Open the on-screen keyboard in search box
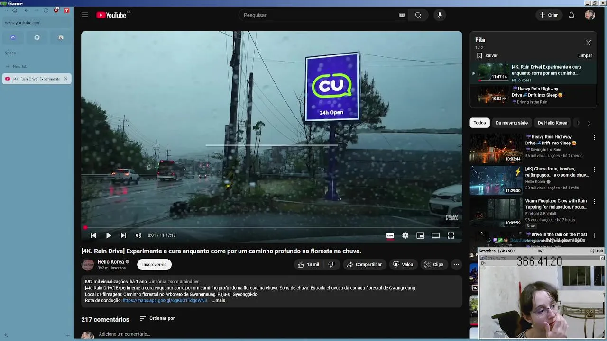 [x=402, y=15]
